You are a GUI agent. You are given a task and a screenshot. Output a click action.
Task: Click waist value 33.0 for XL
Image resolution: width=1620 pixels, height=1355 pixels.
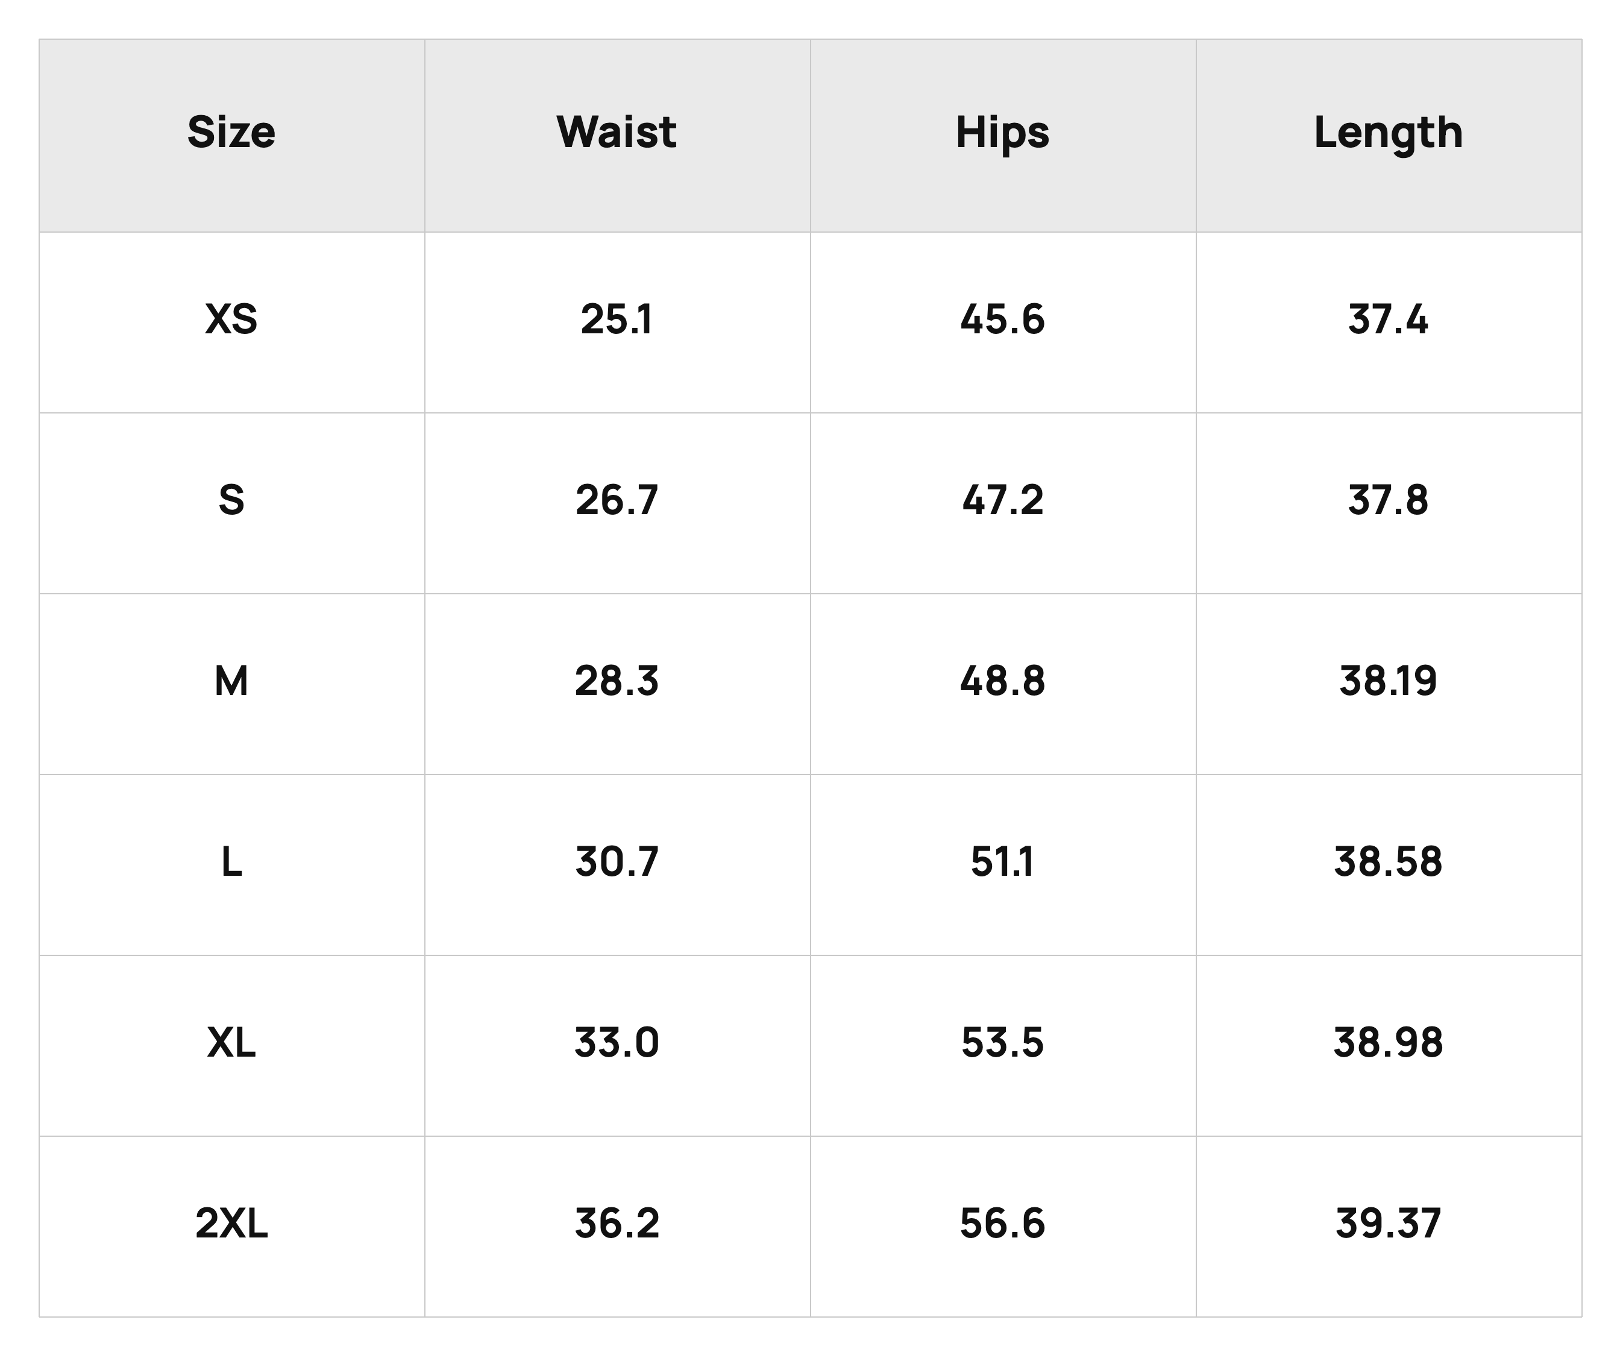[617, 1042]
